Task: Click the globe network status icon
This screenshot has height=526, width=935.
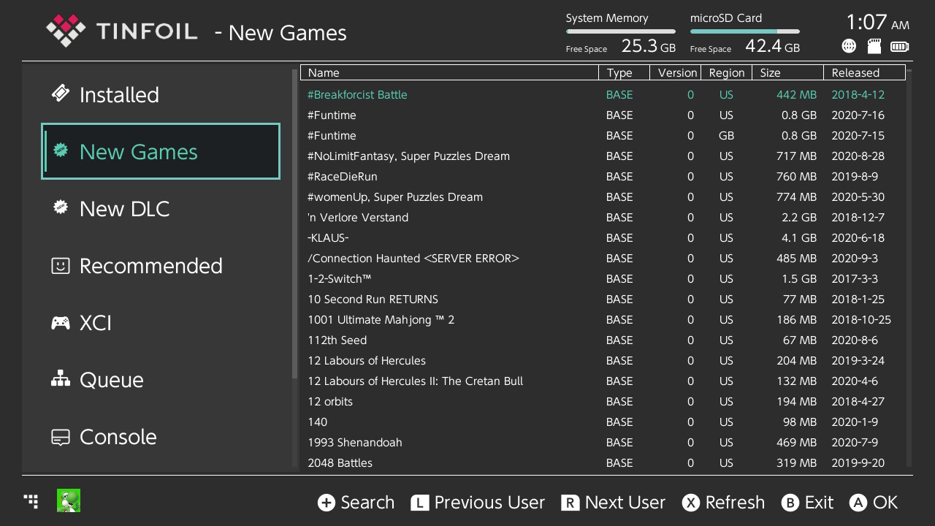Action: (x=849, y=46)
